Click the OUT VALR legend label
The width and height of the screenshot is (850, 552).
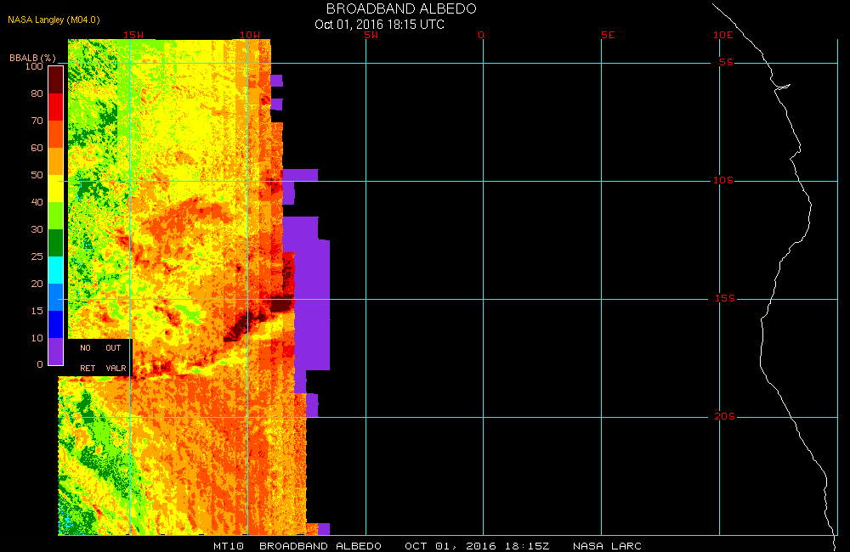click(x=116, y=358)
